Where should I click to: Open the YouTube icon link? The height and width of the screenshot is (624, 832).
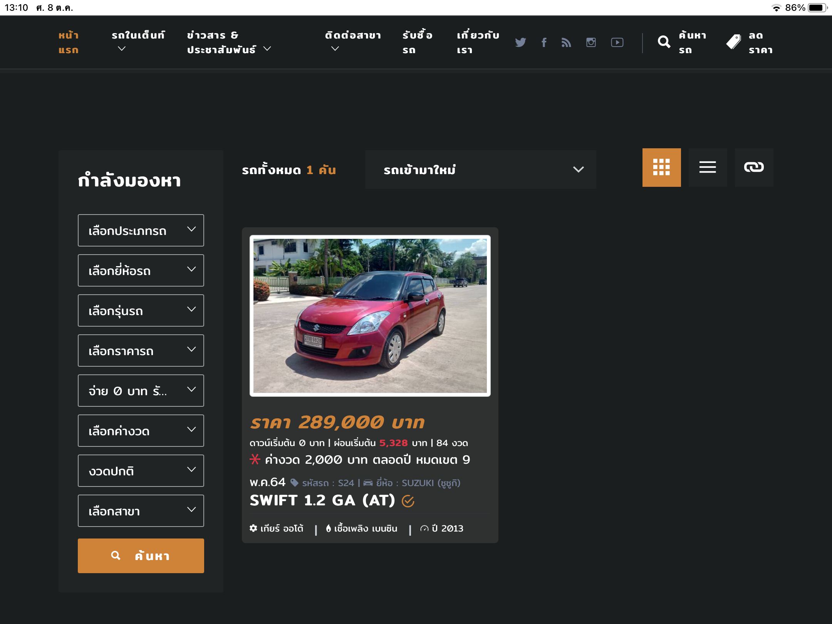tap(617, 42)
